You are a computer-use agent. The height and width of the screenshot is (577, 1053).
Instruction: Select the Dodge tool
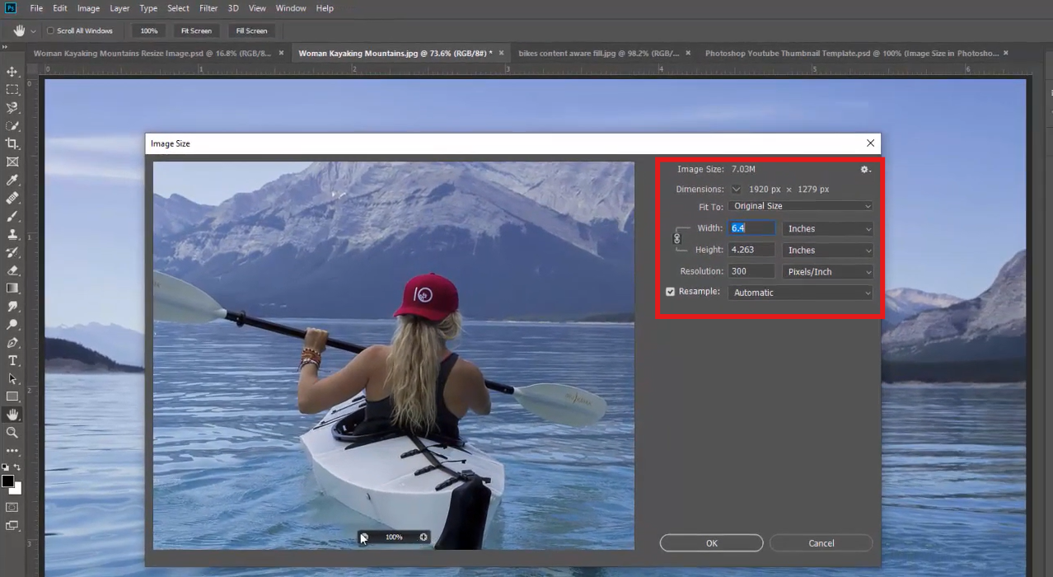coord(12,325)
